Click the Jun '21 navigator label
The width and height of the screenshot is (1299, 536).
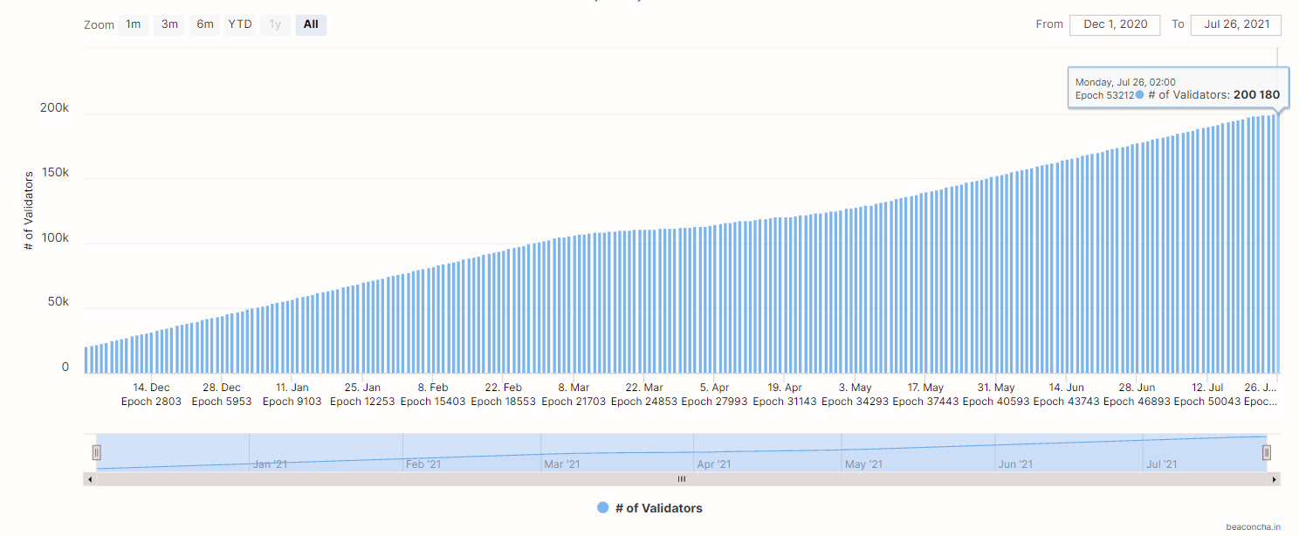click(x=1015, y=464)
